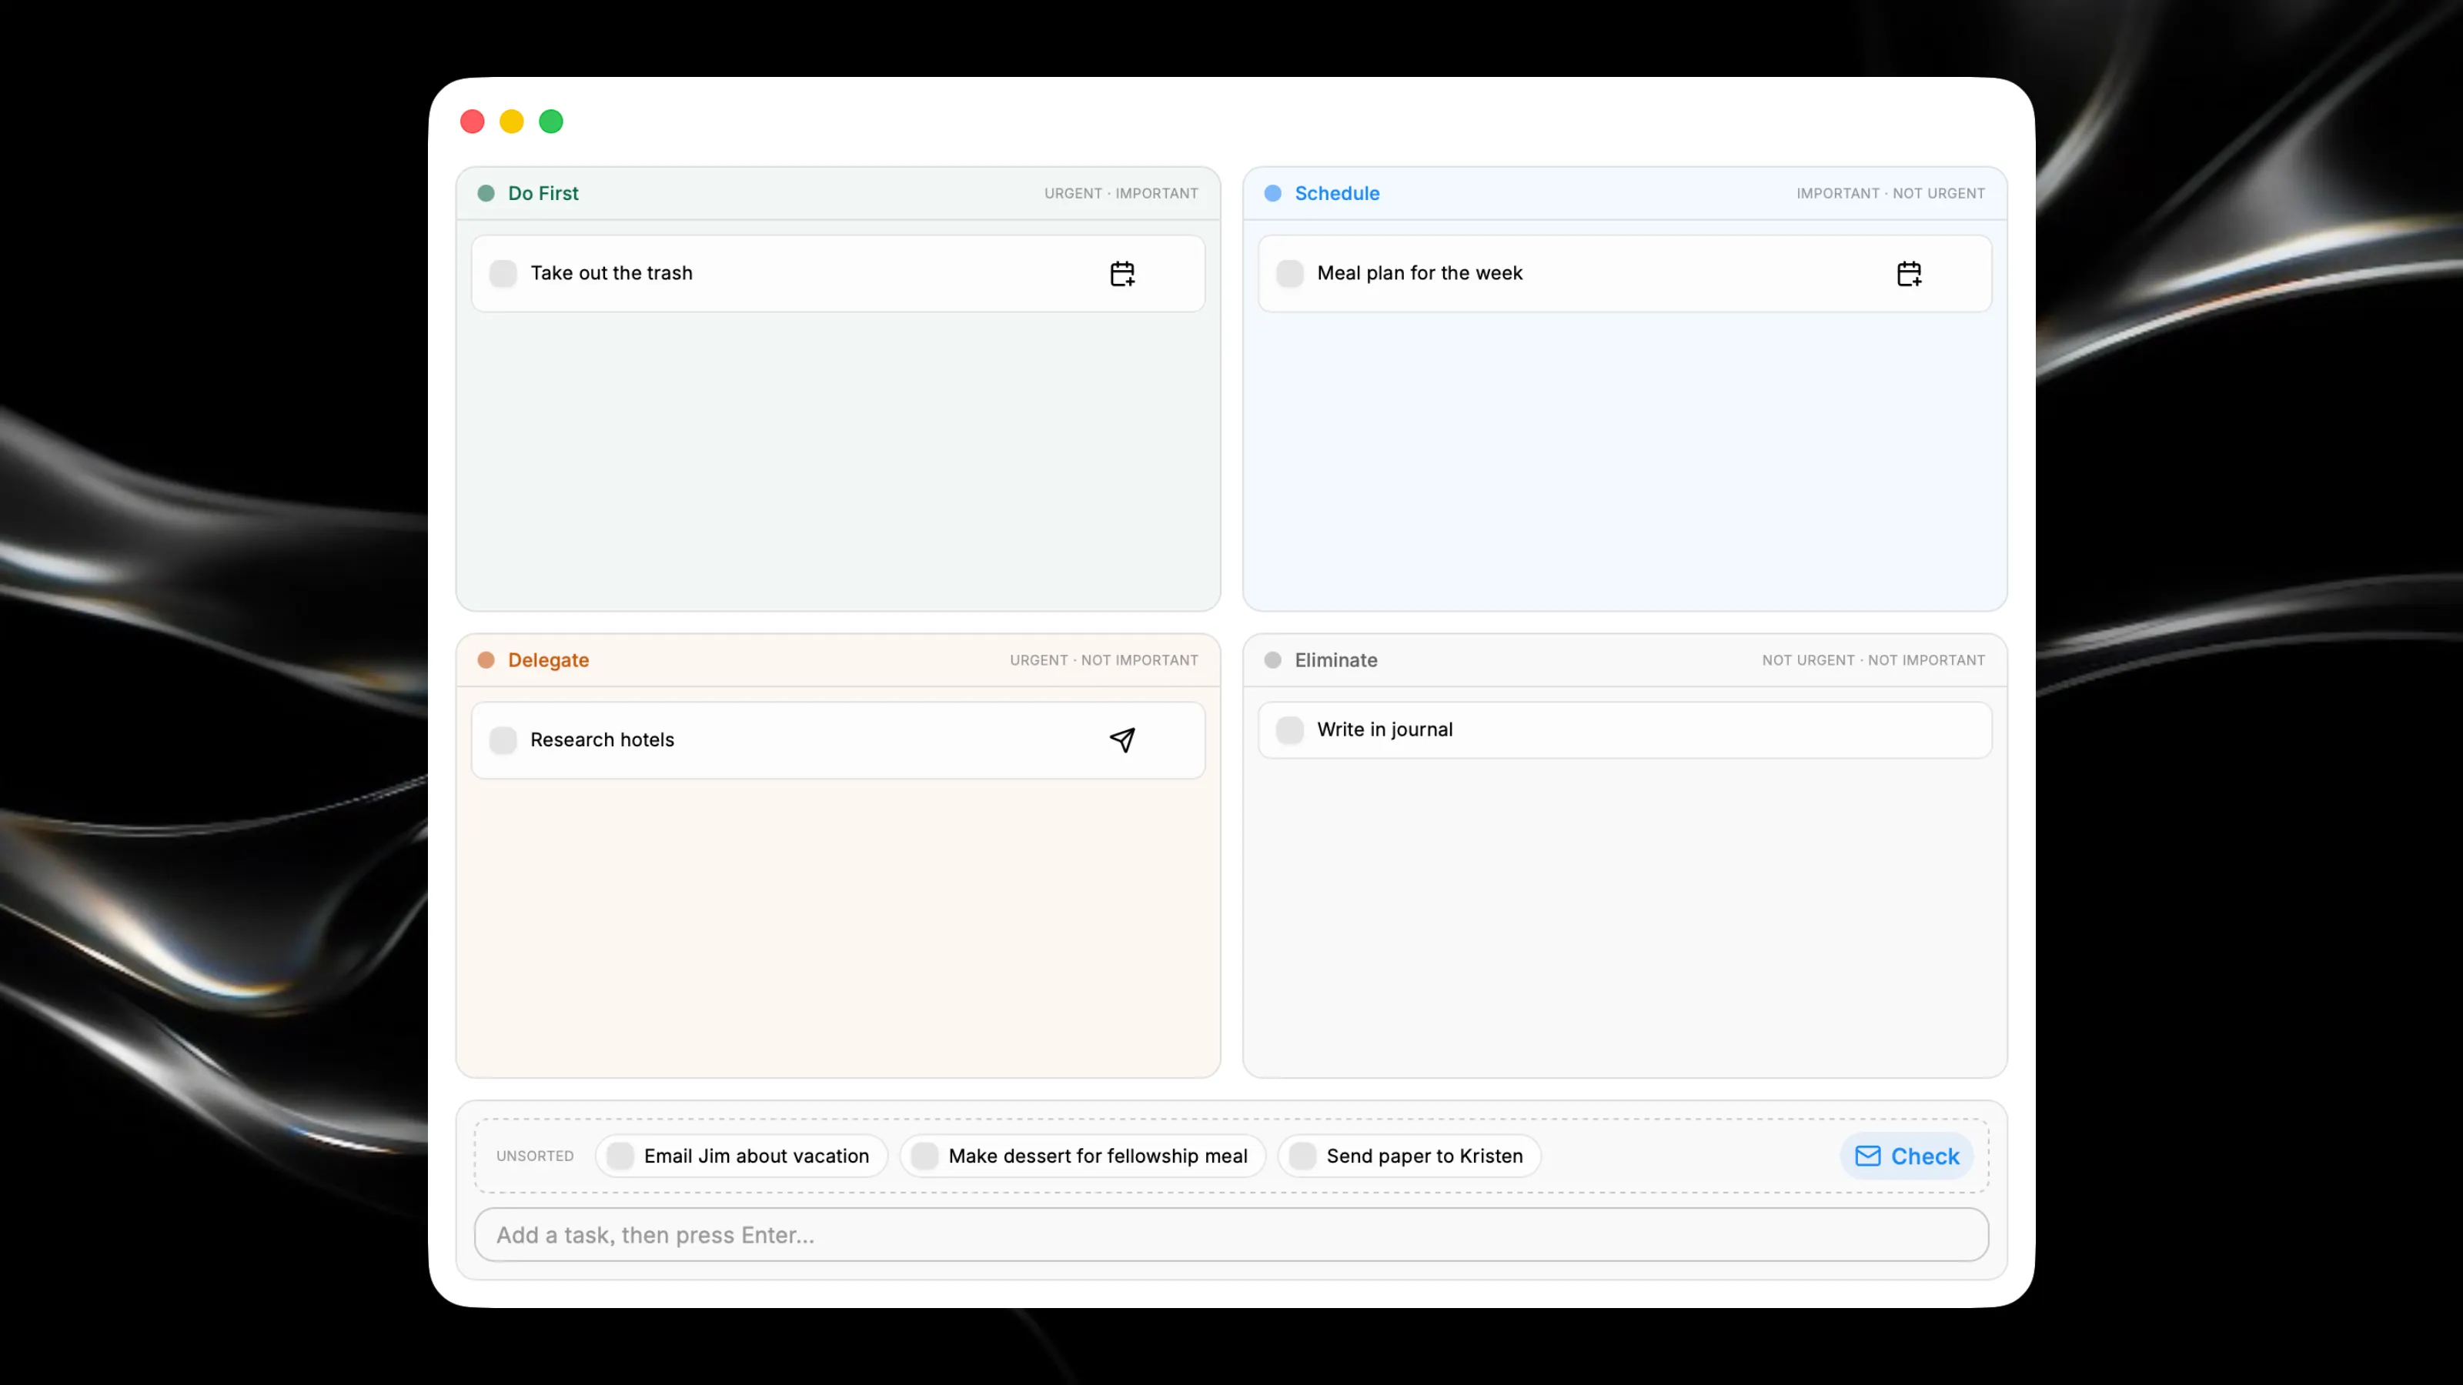Click calendar icon for Meal plan for the week

(x=1909, y=273)
